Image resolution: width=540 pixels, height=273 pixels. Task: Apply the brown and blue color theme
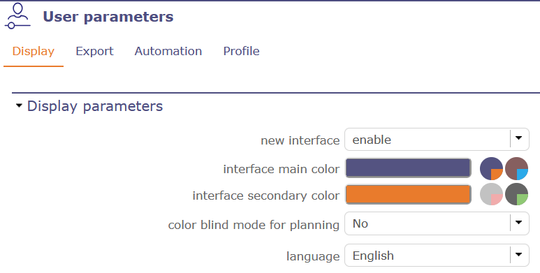516,169
